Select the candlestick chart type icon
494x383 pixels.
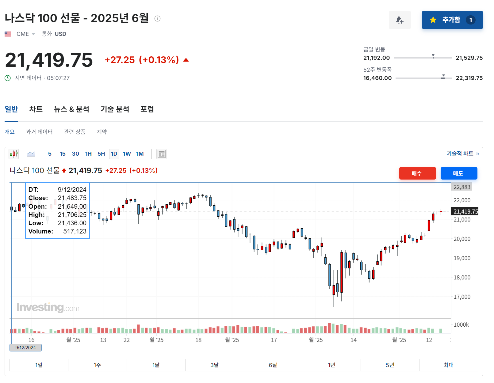point(14,154)
